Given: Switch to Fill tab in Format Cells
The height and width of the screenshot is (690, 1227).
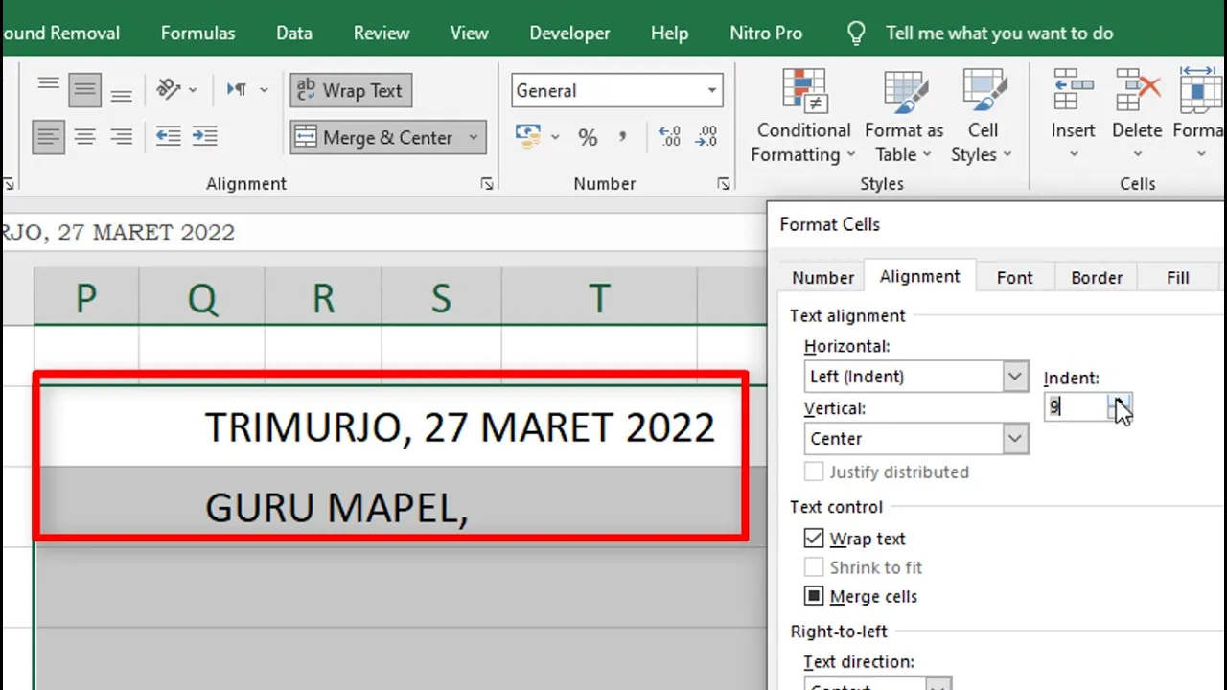Looking at the screenshot, I should [1177, 277].
